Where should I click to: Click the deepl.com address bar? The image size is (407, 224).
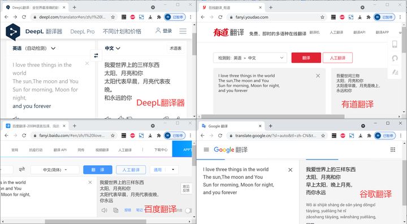click(73, 17)
